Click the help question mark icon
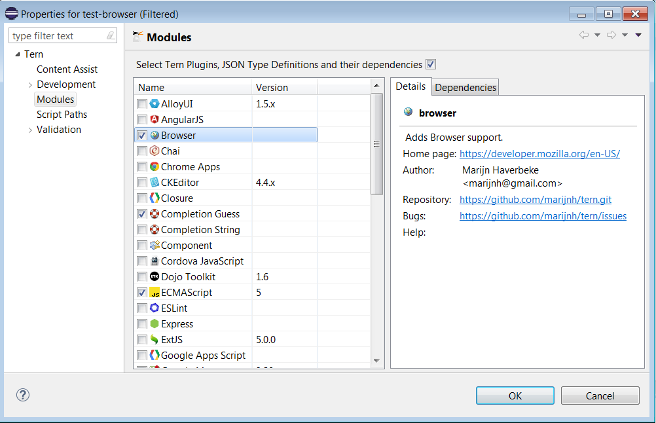This screenshot has height=423, width=656. [x=23, y=395]
